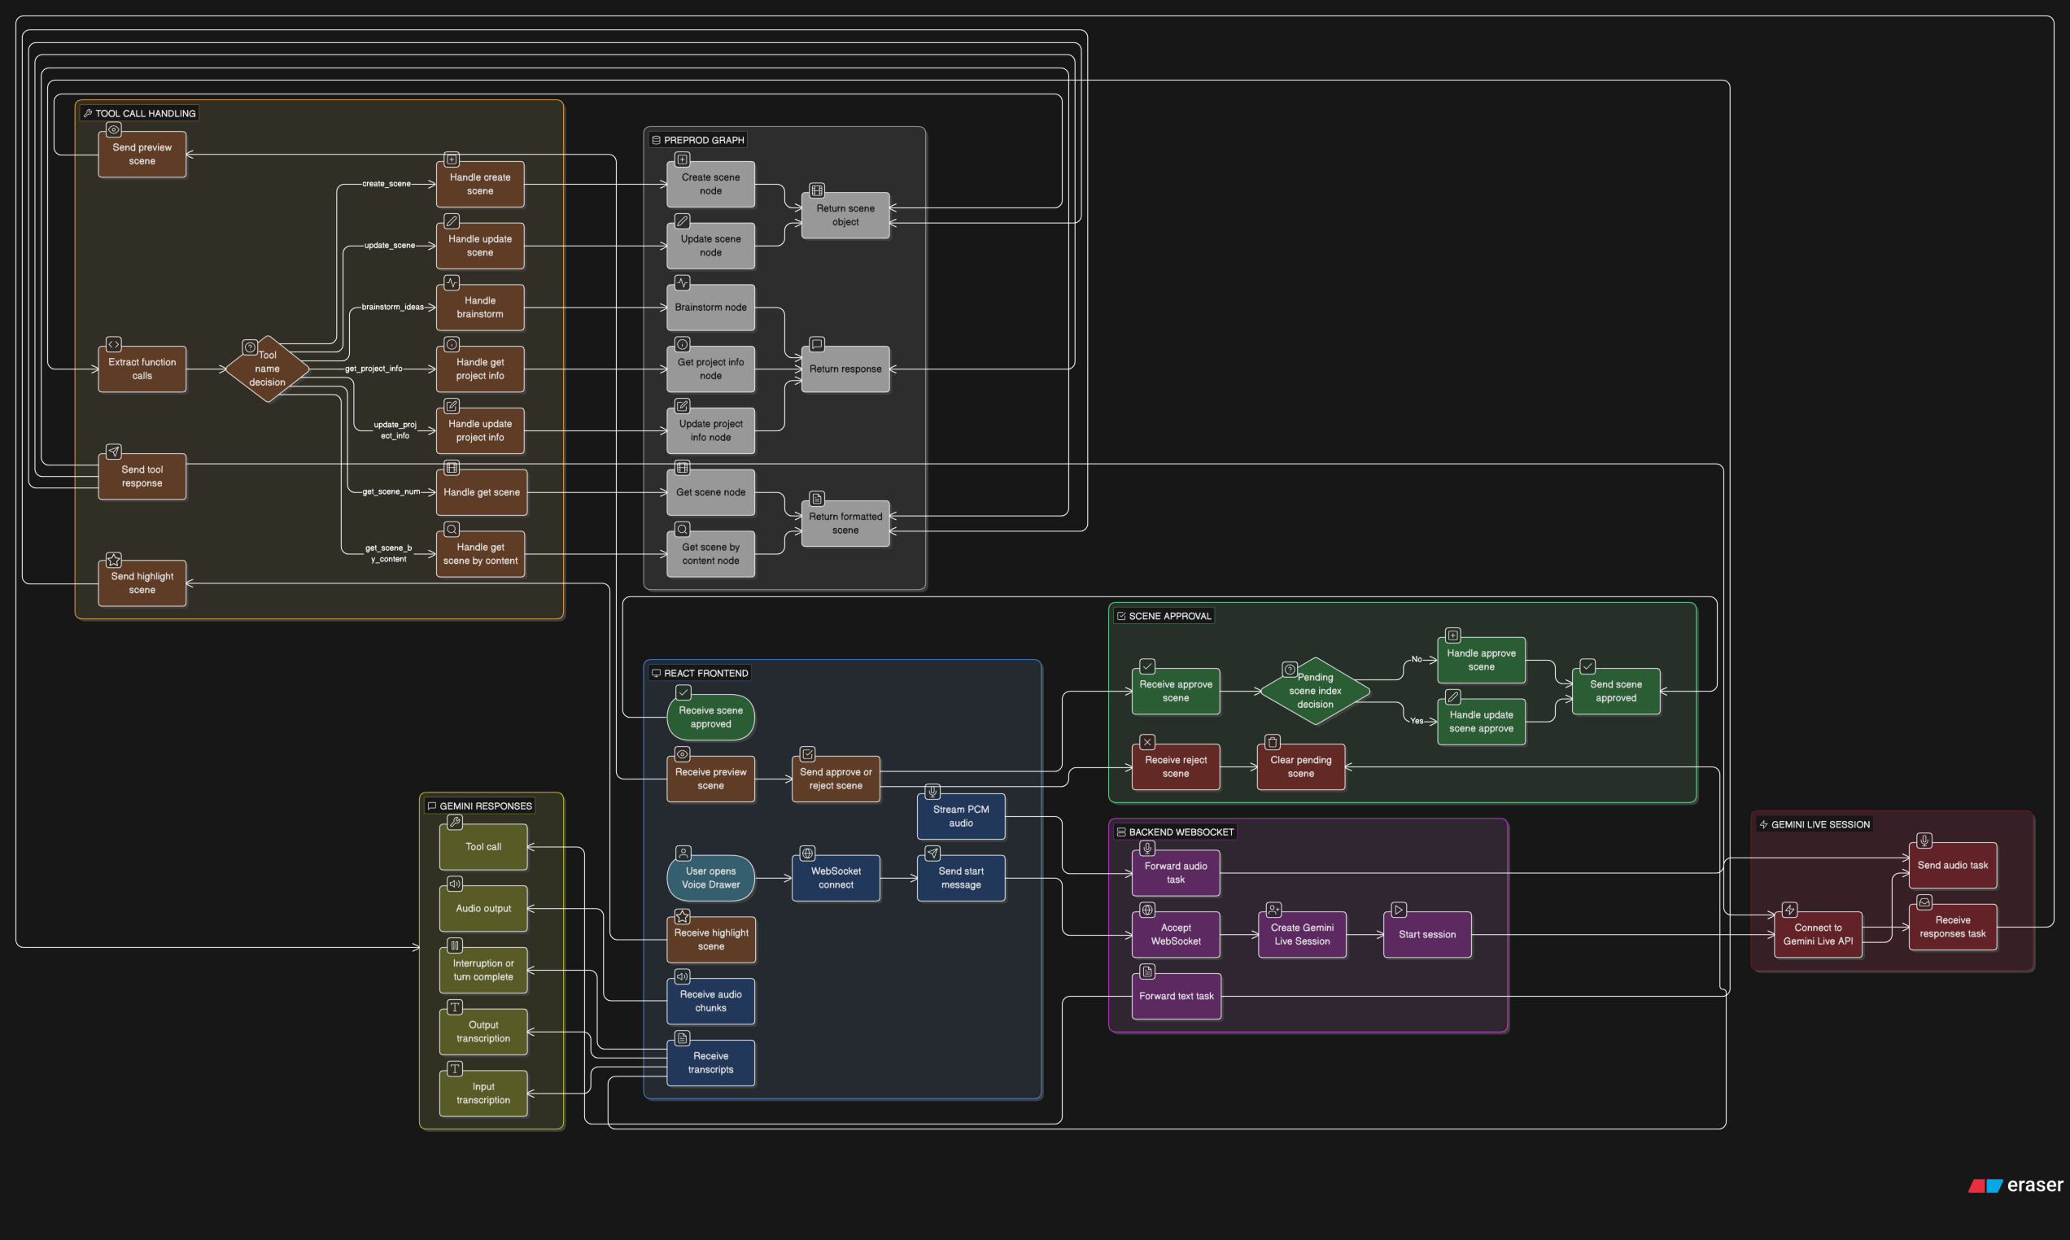
Task: Click the play icon above Start session
Action: pyautogui.click(x=1399, y=910)
